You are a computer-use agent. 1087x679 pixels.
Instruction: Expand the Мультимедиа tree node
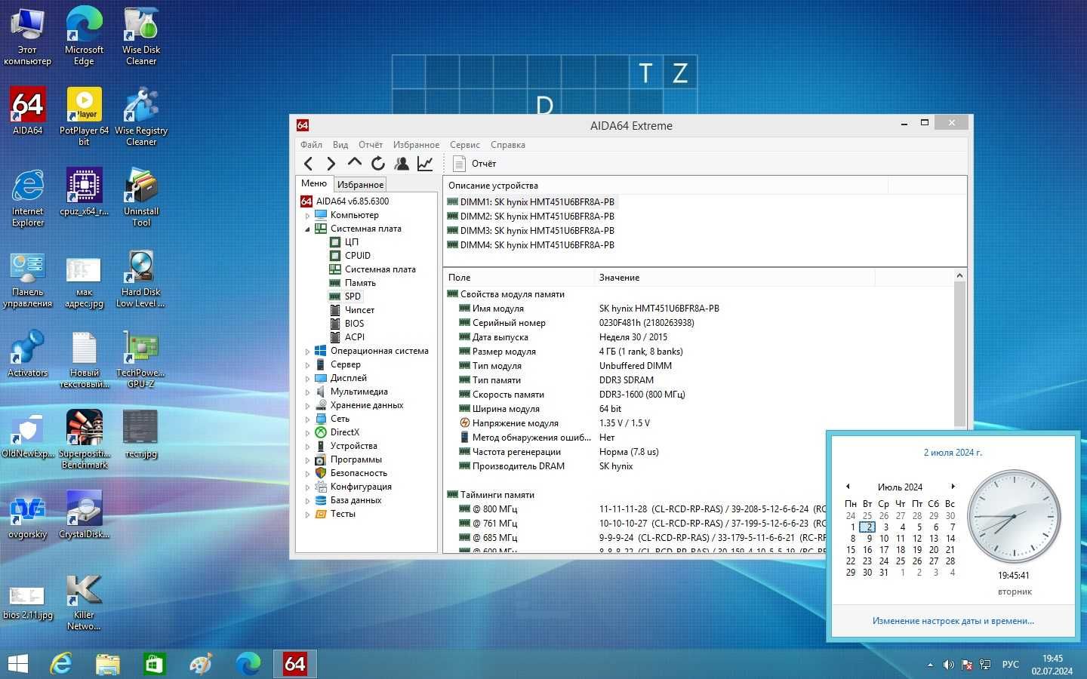click(307, 392)
